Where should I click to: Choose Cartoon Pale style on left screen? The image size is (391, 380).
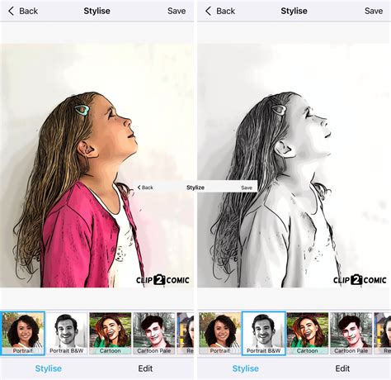tap(154, 333)
